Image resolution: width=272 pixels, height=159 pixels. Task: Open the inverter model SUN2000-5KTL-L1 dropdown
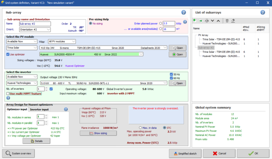coord(103,83)
